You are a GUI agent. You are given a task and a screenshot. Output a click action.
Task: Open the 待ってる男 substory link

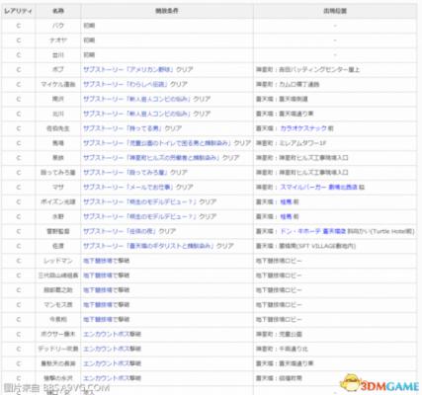pyautogui.click(x=132, y=128)
